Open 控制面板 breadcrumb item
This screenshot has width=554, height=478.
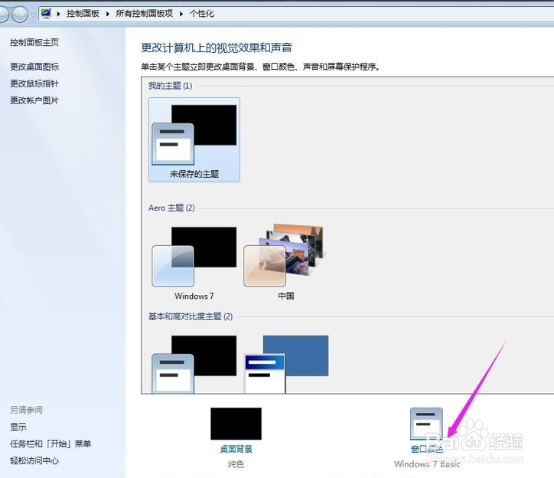[83, 14]
